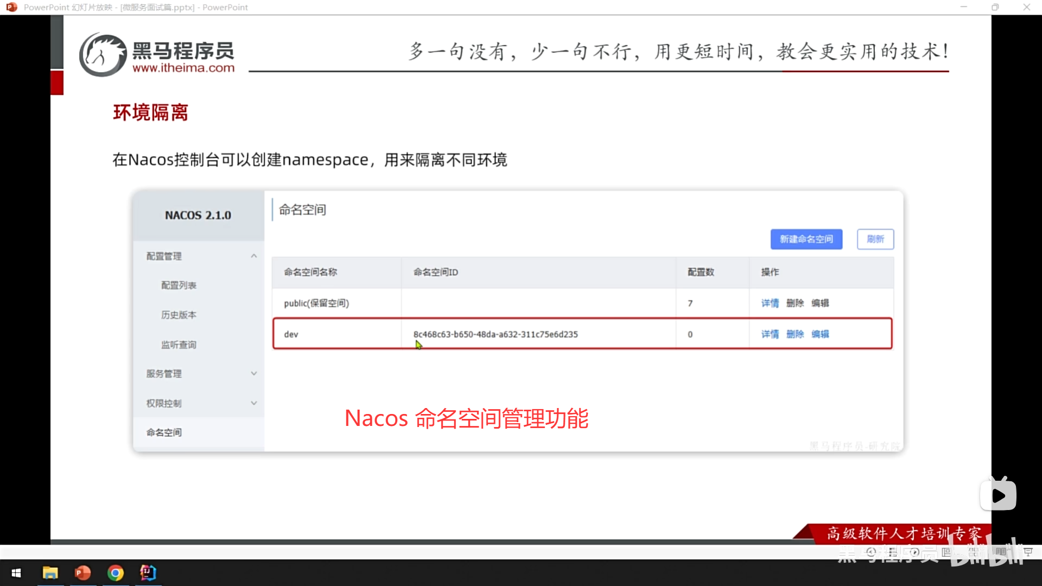Image resolution: width=1042 pixels, height=586 pixels.
Task: Play the video overlay button
Action: point(998,495)
